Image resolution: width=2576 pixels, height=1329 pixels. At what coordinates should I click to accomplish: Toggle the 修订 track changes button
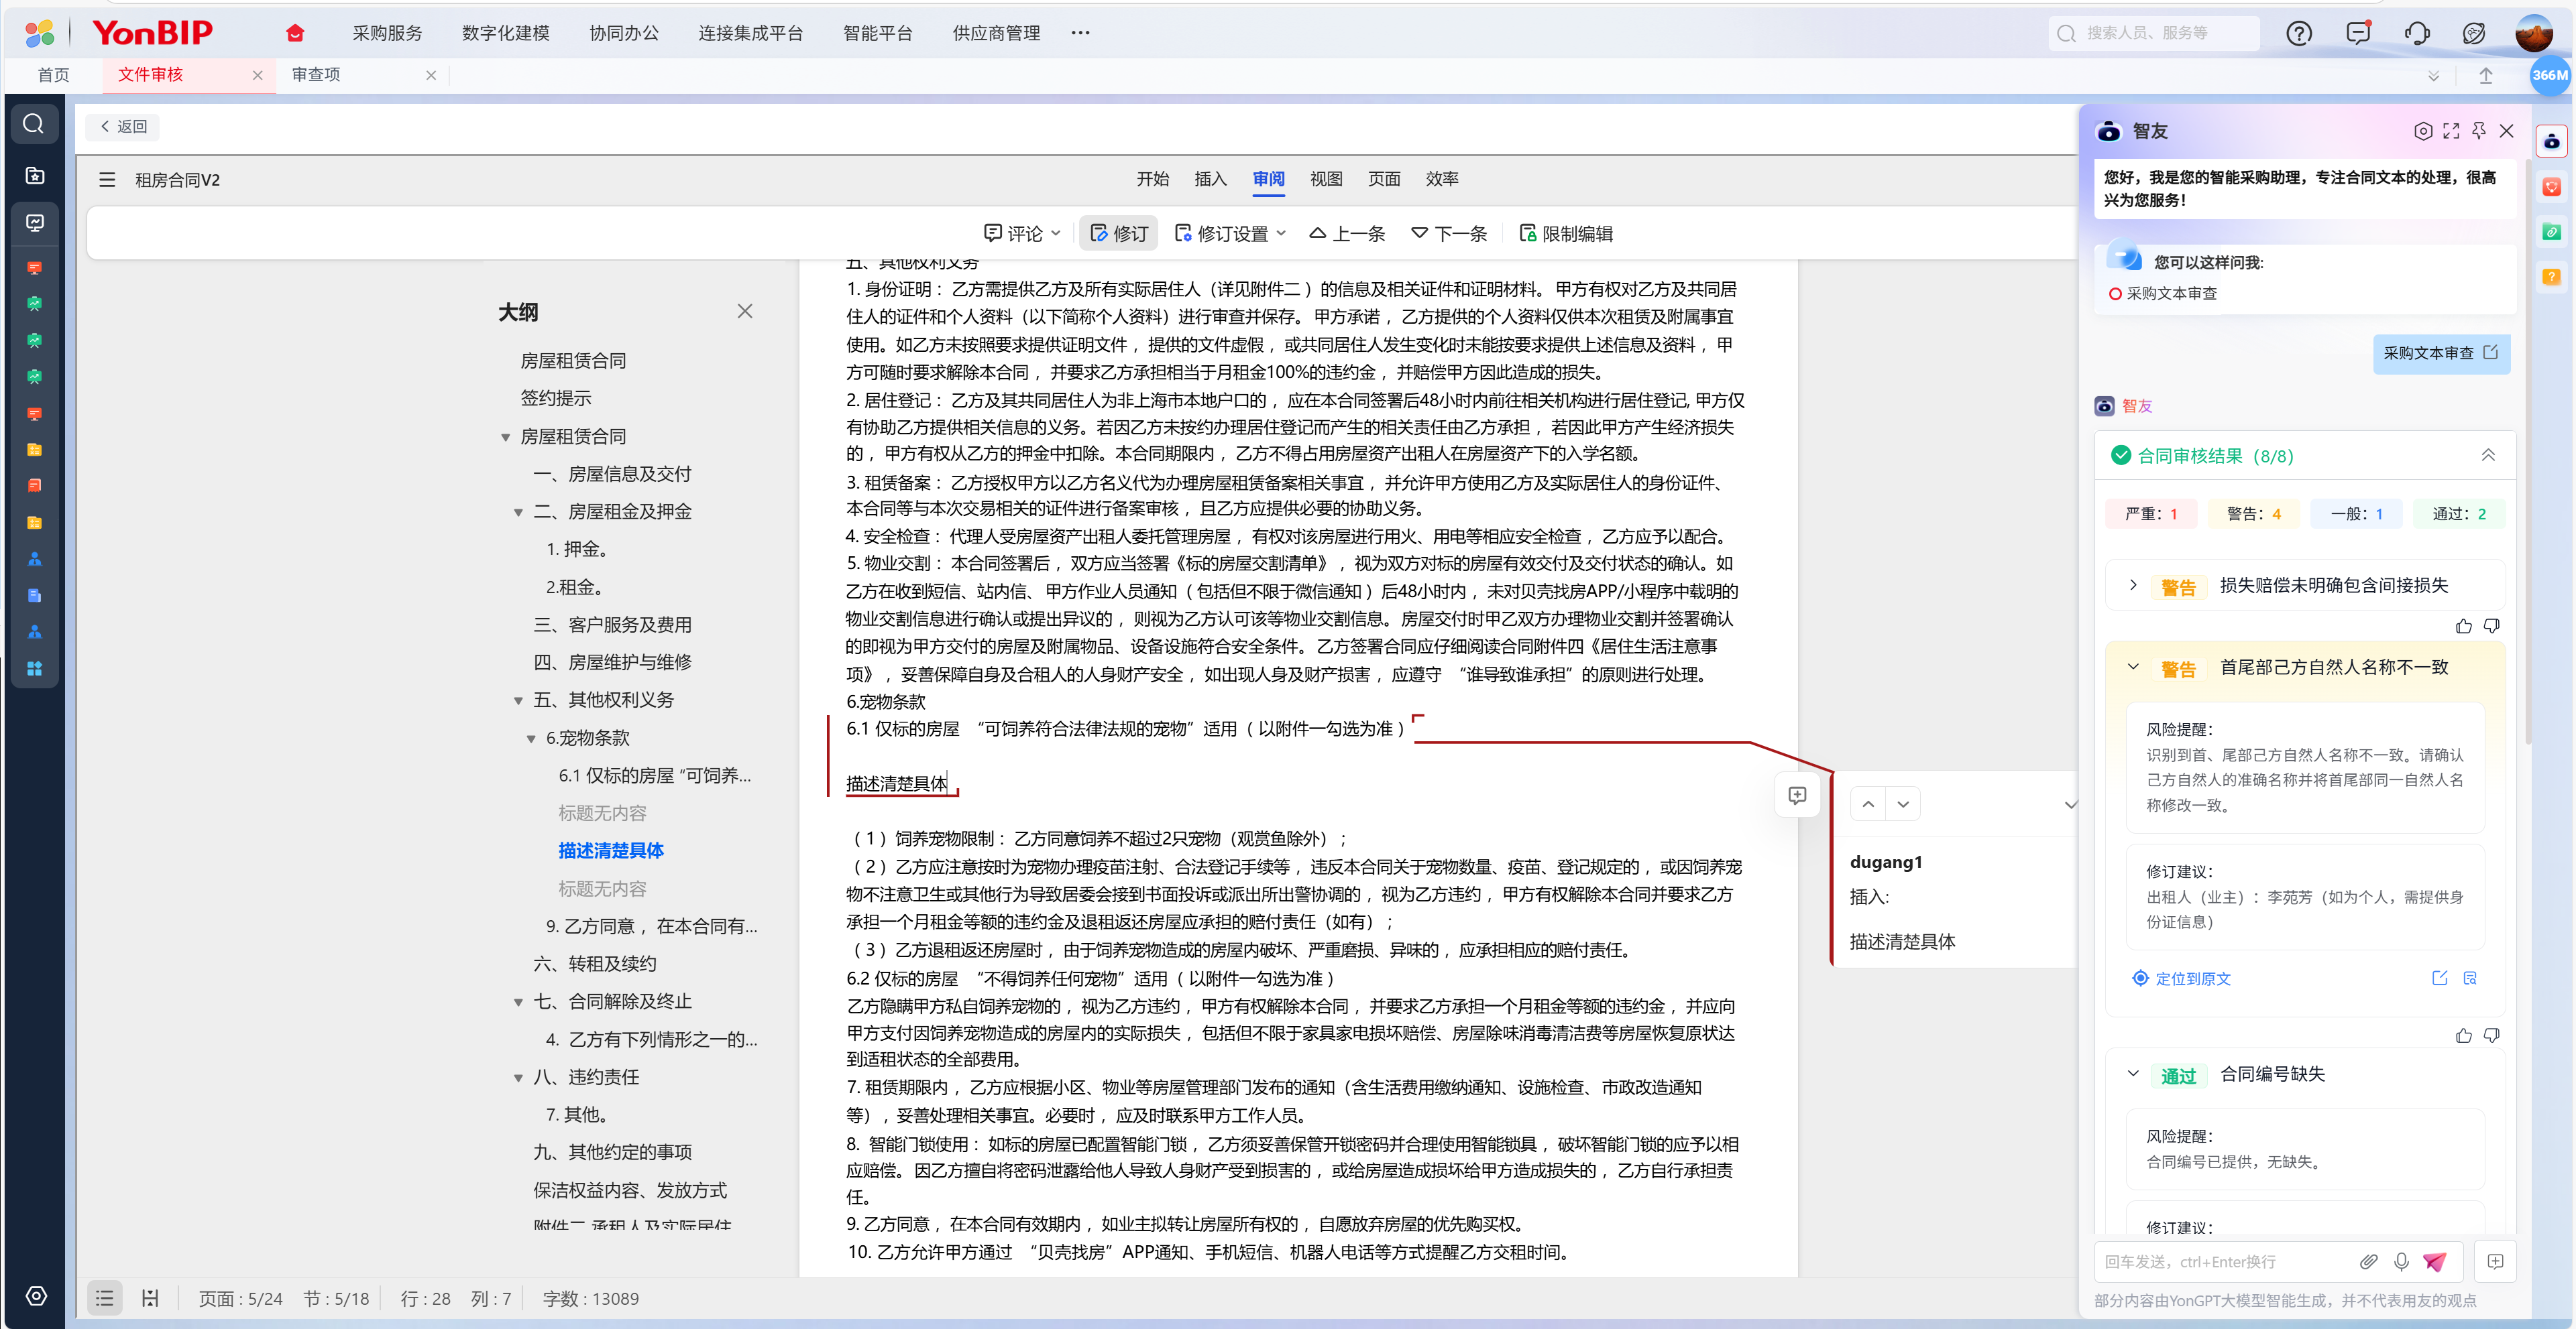pos(1119,233)
